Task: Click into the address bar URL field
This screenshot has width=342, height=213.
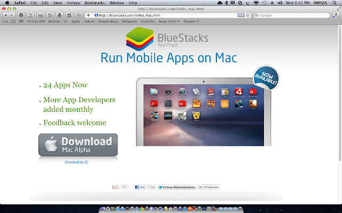Action: [x=166, y=15]
